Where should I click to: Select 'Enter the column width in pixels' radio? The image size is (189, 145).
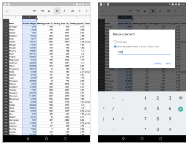[x=115, y=47]
